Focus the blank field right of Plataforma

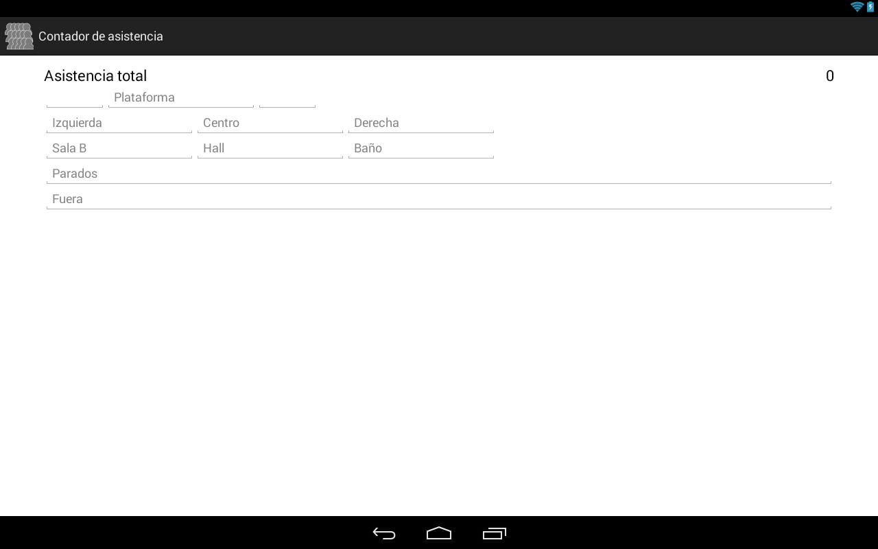pos(287,97)
